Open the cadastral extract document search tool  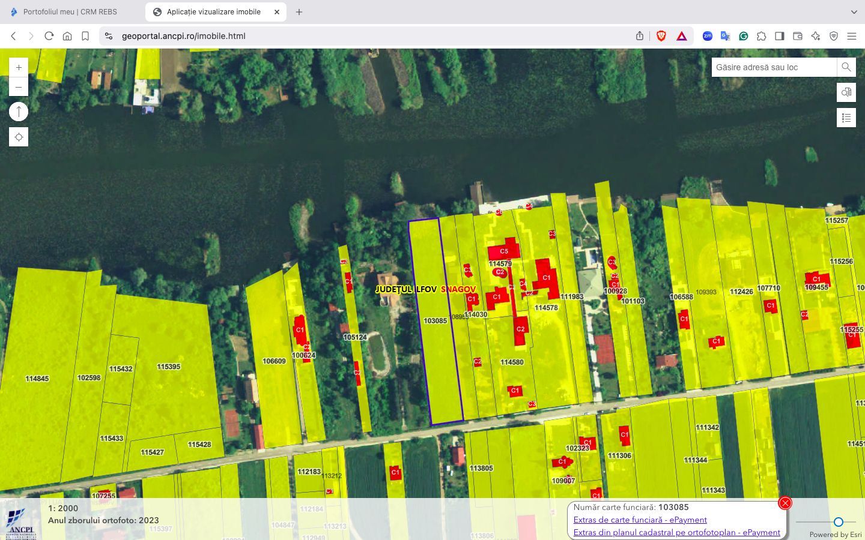tap(846, 92)
